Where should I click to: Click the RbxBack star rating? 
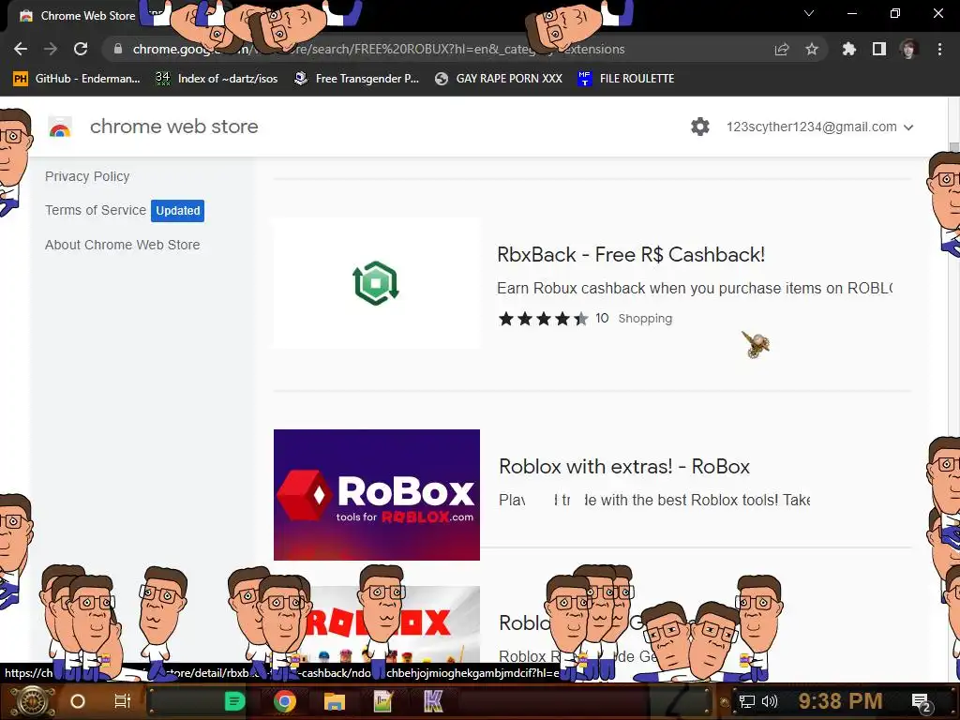click(543, 319)
